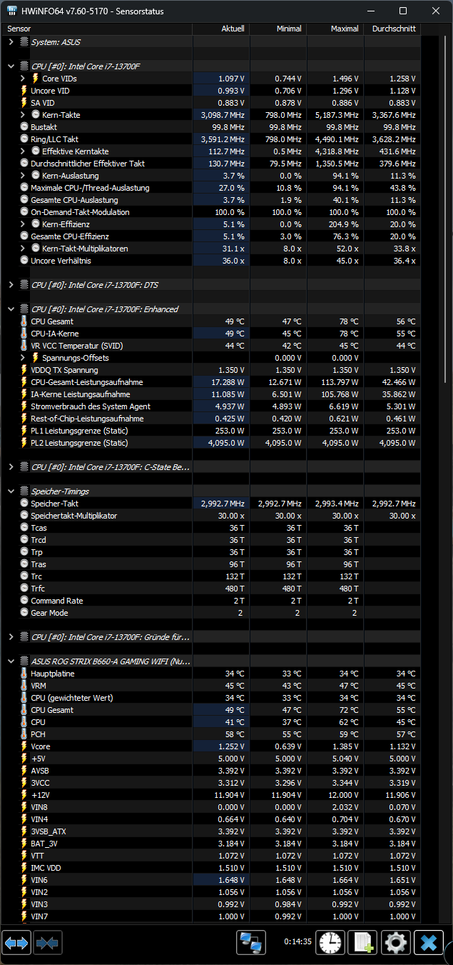This screenshot has width=453, height=965.
Task: Open sensor settings with gear icon
Action: (396, 943)
